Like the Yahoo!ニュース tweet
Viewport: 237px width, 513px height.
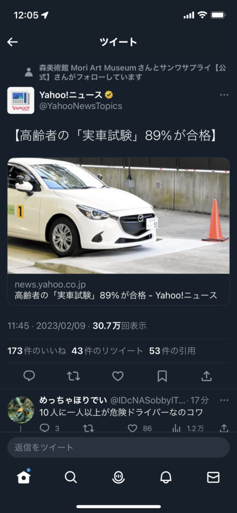pyautogui.click(x=118, y=376)
